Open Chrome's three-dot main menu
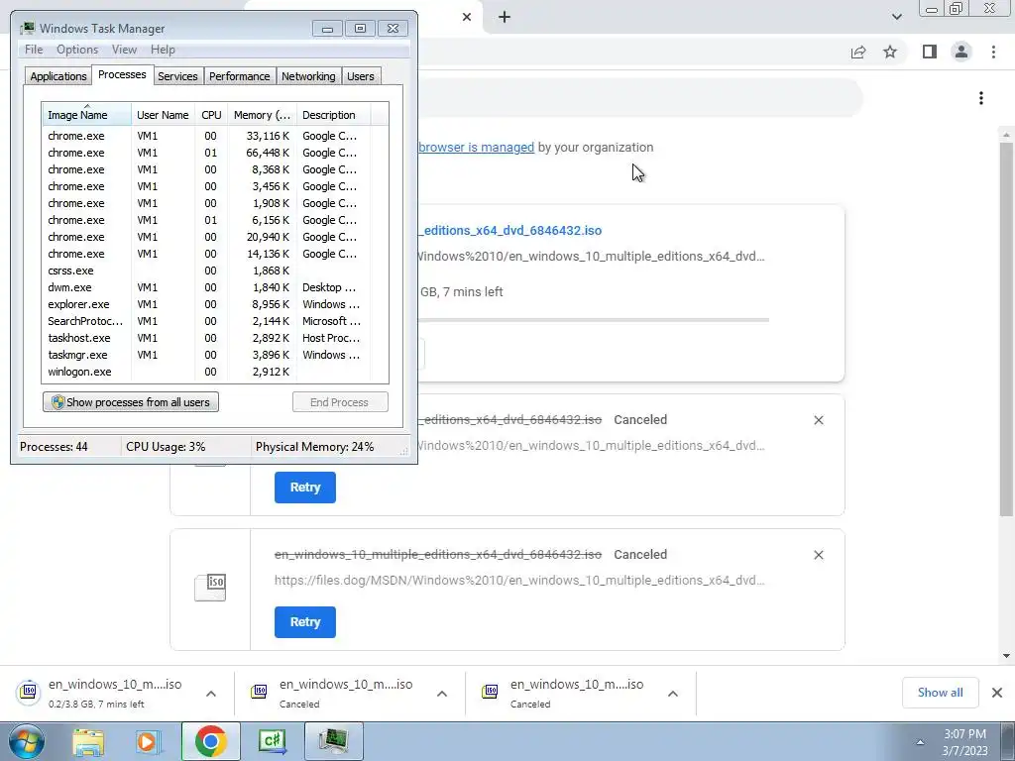 click(x=993, y=52)
